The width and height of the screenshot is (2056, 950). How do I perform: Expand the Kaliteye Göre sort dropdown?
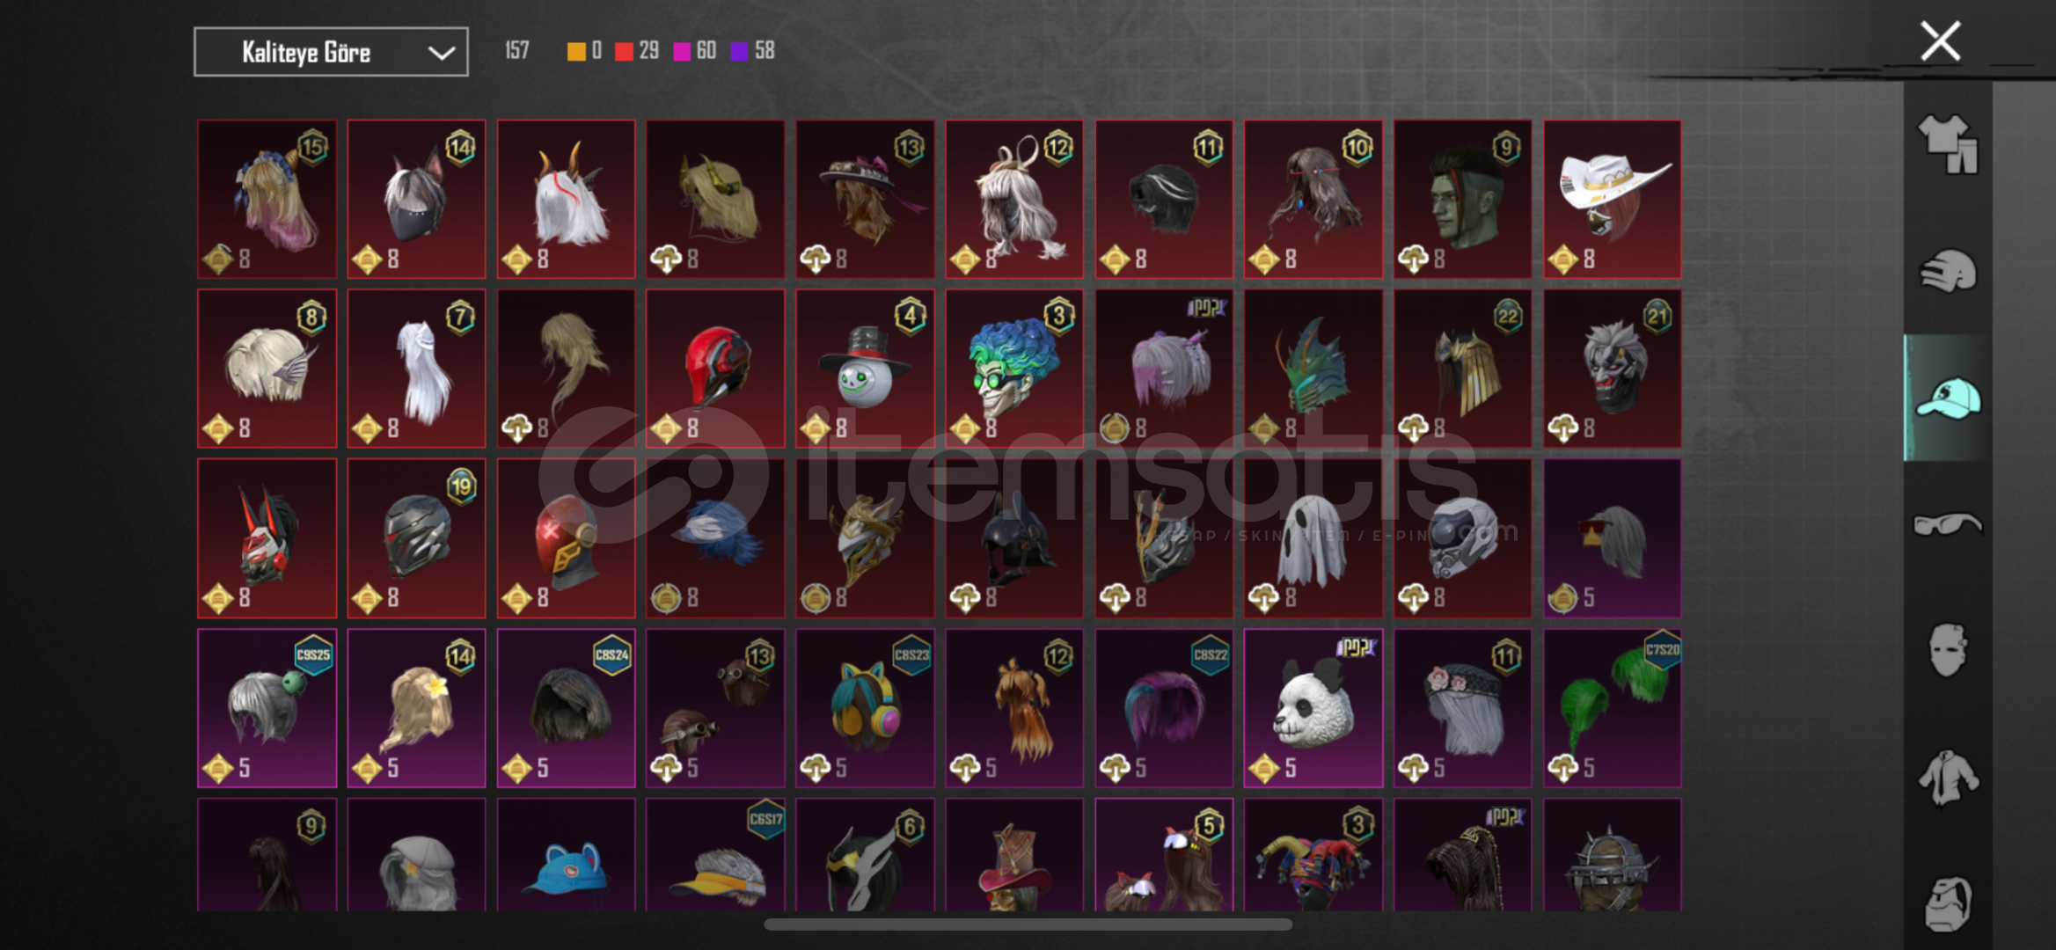pos(331,52)
